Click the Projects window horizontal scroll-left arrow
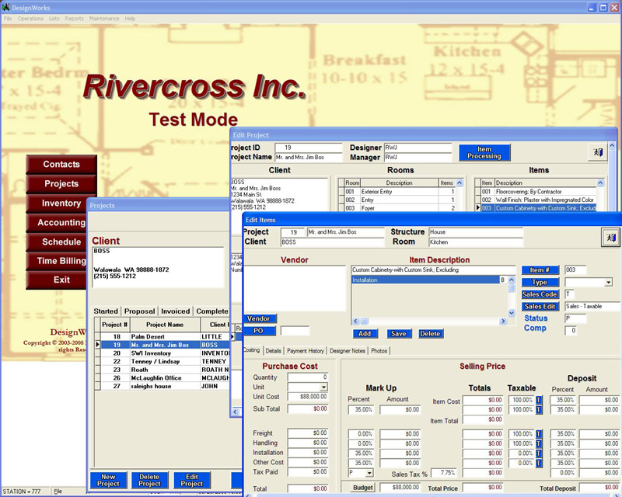622x497 pixels. (x=236, y=412)
